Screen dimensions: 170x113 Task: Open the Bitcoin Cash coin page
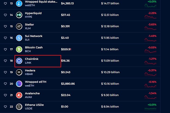[34, 48]
